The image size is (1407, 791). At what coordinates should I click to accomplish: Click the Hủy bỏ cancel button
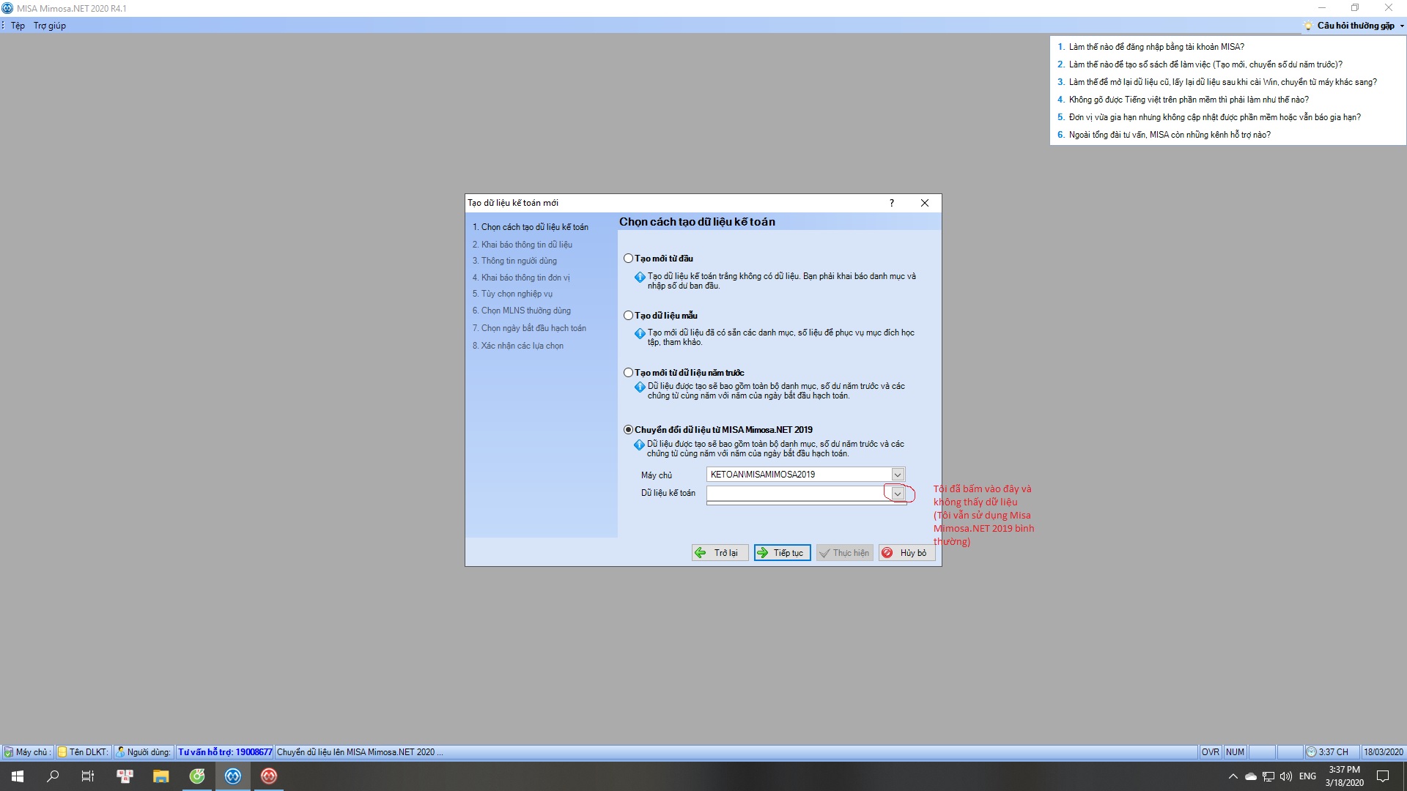906,553
